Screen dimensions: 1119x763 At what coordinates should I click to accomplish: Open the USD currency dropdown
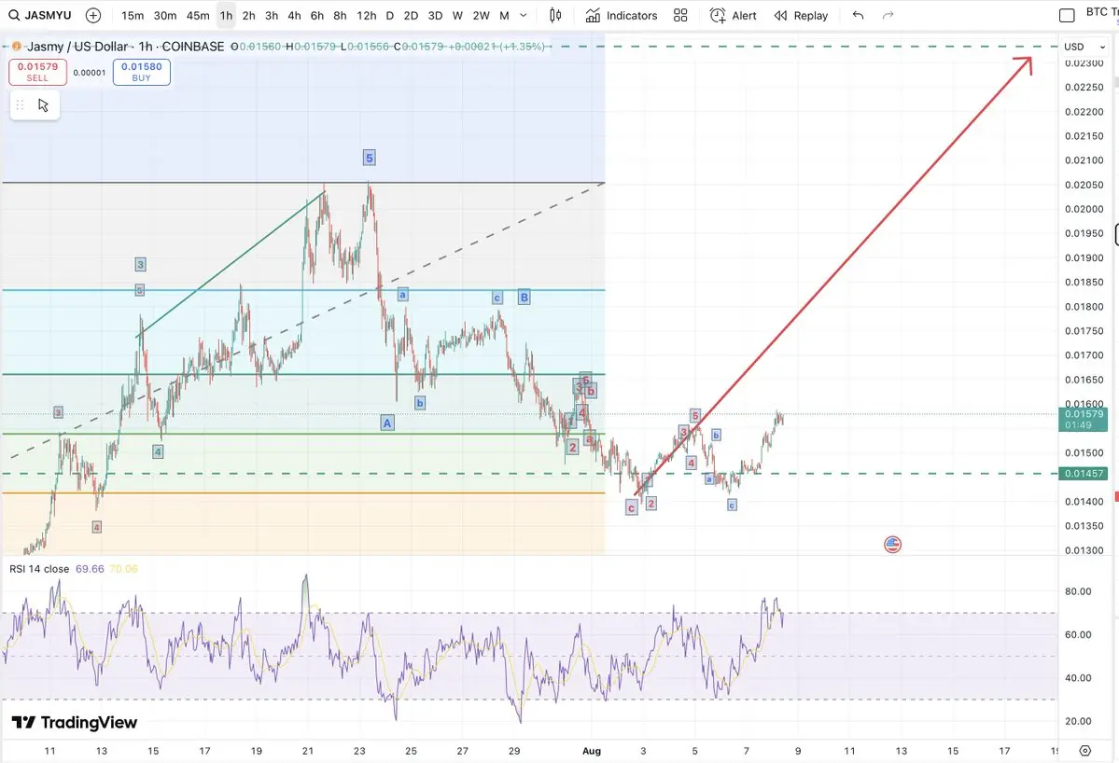(x=1084, y=47)
